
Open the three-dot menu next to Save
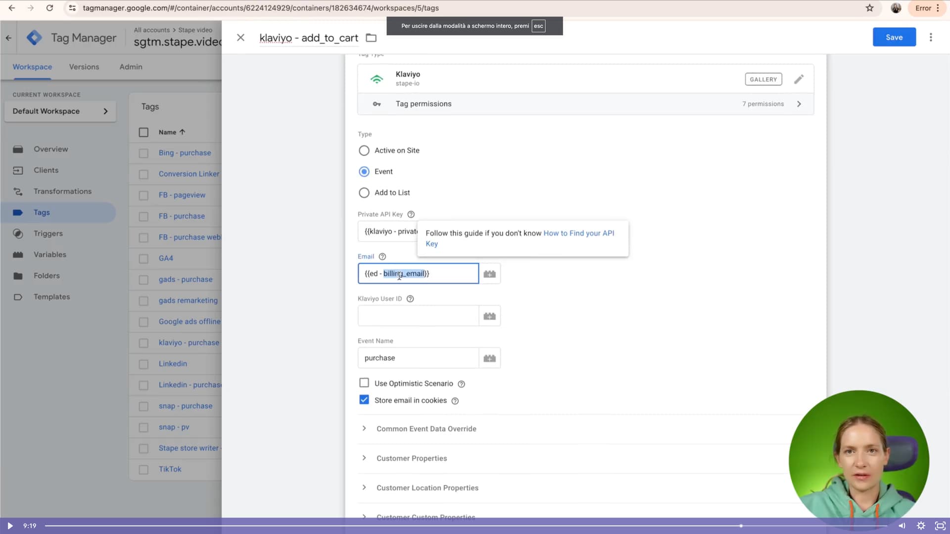(x=931, y=38)
